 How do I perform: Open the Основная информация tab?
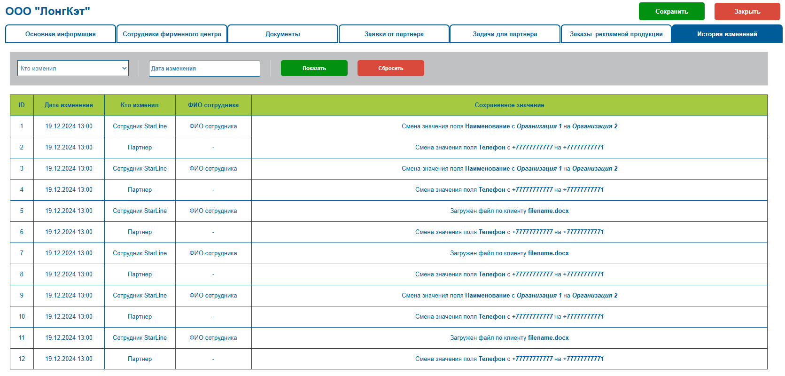tap(61, 34)
